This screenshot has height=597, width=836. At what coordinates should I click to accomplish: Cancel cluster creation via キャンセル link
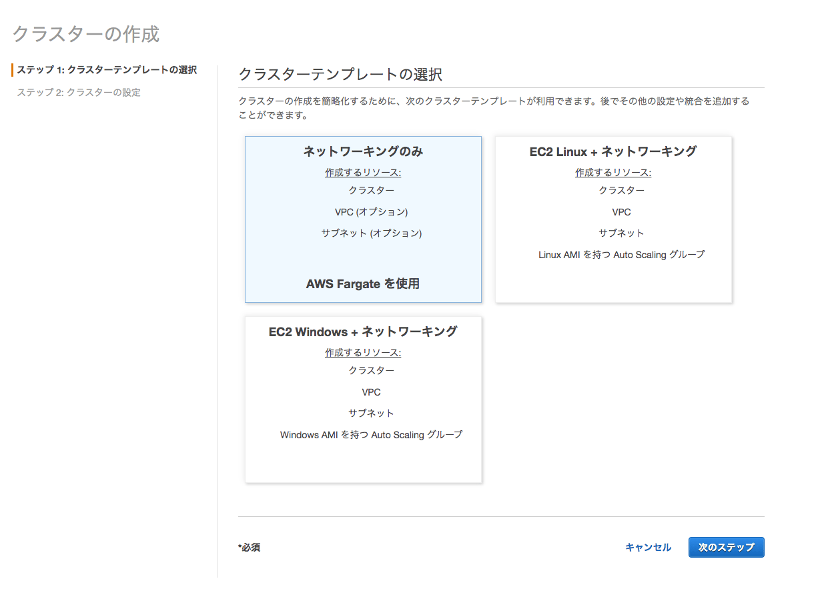[648, 547]
